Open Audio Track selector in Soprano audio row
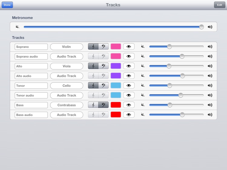227x170 pixels. click(67, 56)
